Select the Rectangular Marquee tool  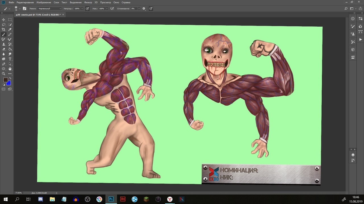[x=10, y=20]
